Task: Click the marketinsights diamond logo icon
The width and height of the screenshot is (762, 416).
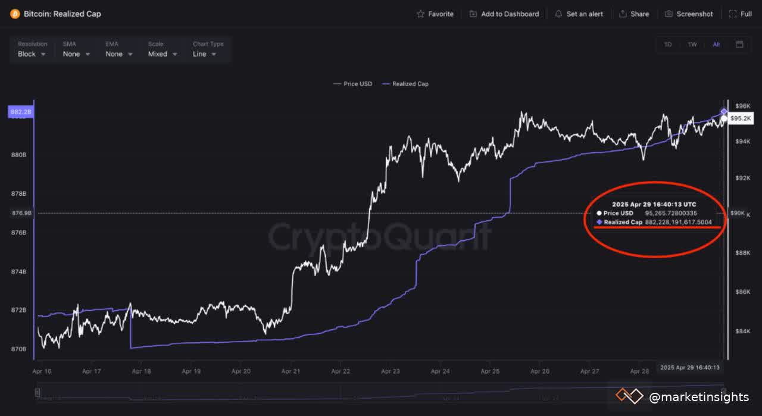Action: click(x=630, y=396)
